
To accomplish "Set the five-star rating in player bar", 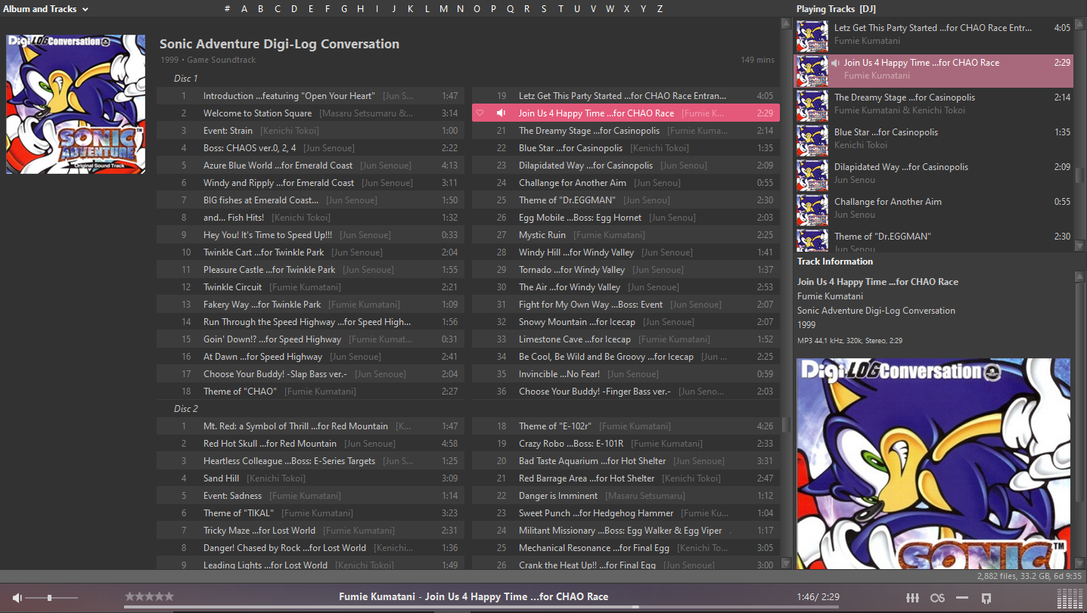I will click(x=149, y=596).
